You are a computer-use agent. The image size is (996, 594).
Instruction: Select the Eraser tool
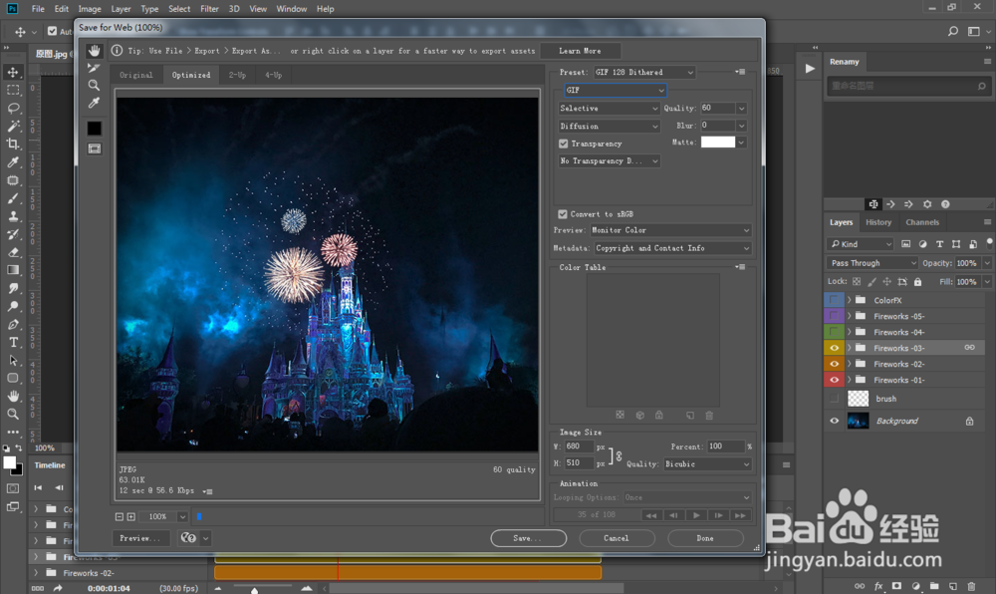point(13,252)
